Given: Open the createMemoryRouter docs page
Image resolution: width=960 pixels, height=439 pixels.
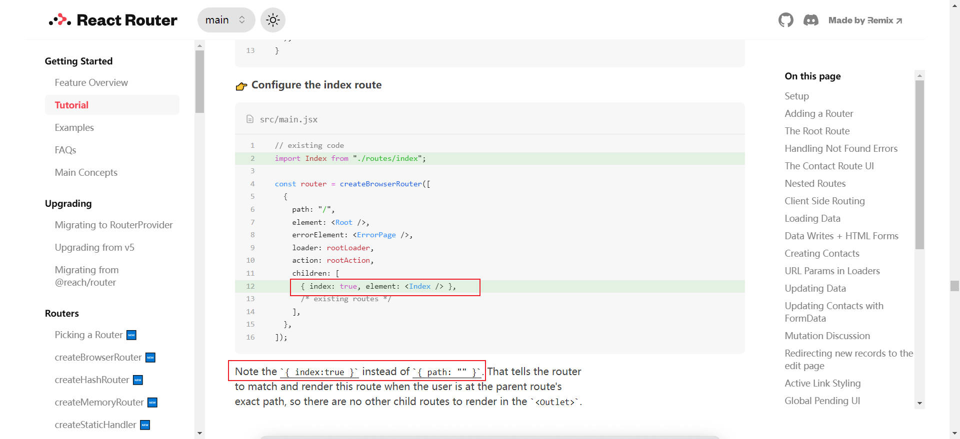Looking at the screenshot, I should [x=99, y=402].
